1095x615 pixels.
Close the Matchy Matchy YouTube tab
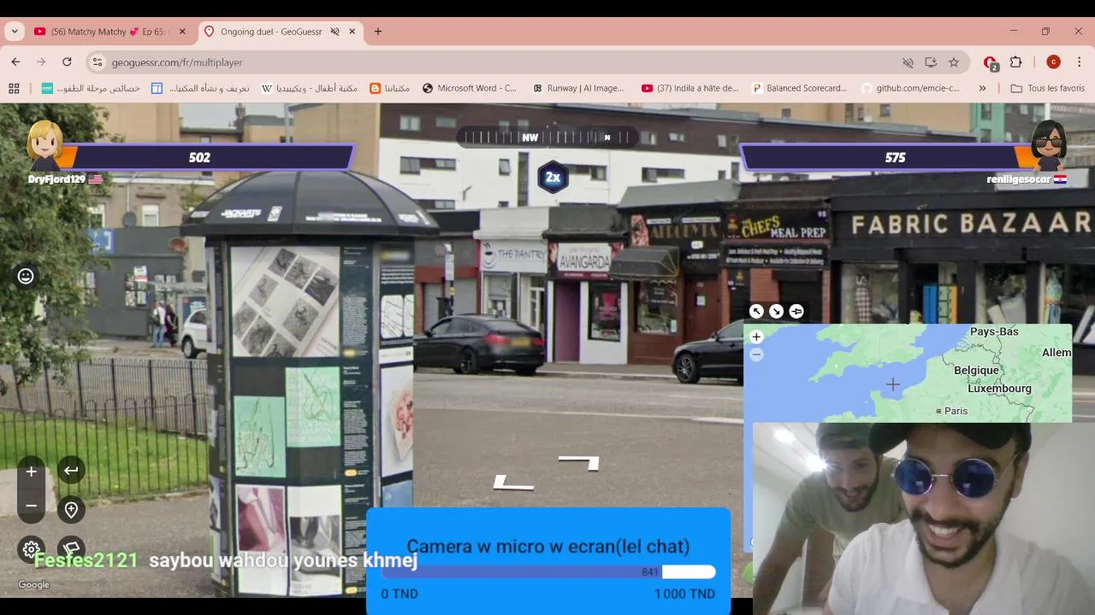[x=182, y=32]
